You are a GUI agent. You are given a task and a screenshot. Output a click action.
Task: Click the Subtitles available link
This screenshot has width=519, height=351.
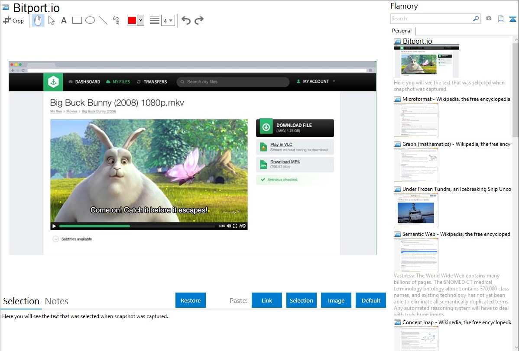pyautogui.click(x=76, y=239)
